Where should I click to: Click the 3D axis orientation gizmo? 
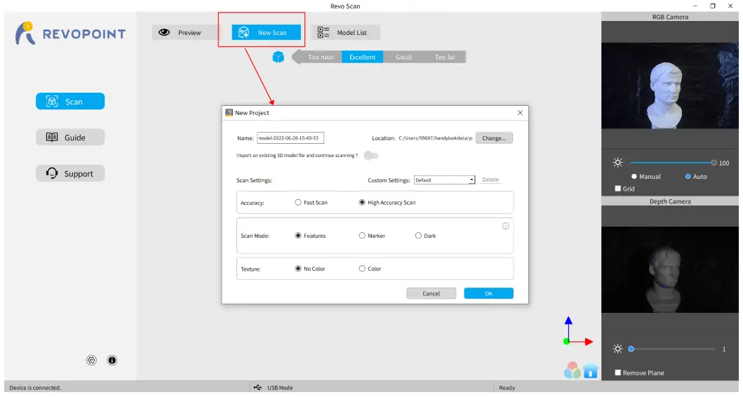578,331
